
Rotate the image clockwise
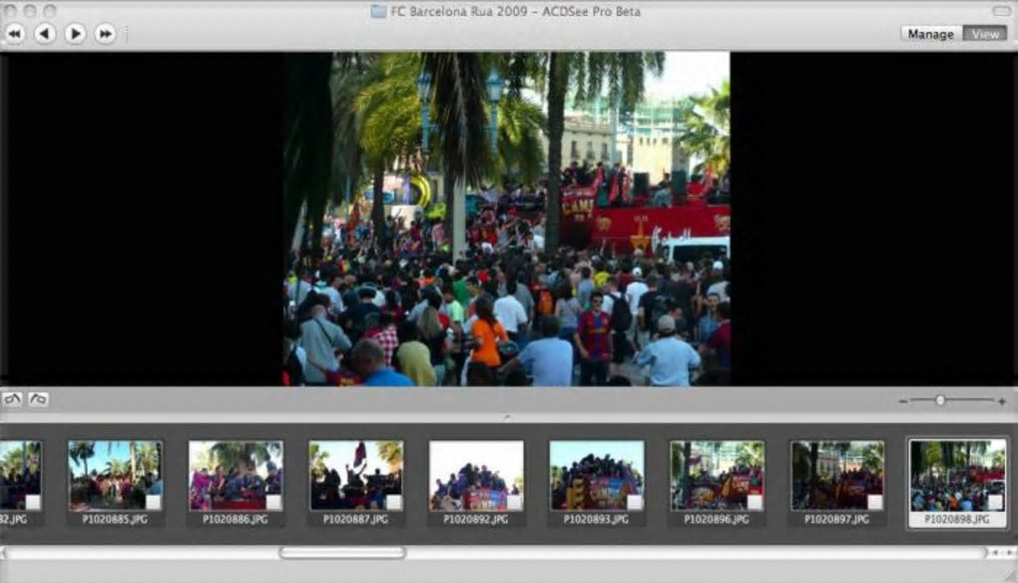[38, 398]
